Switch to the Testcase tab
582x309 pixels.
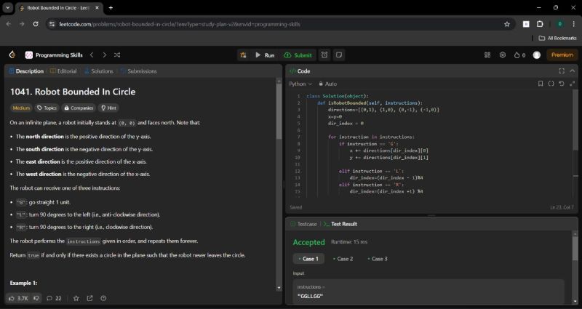(x=303, y=224)
